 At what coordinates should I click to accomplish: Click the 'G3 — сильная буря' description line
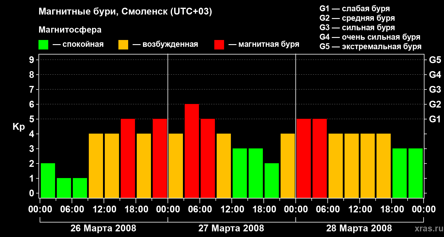click(357, 28)
